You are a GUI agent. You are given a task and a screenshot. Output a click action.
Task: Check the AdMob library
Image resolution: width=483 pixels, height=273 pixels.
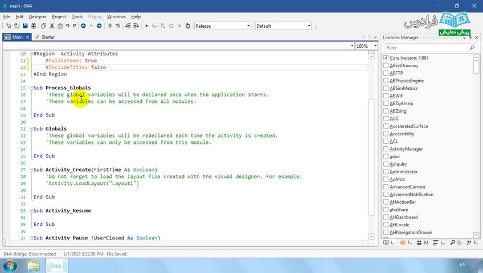[x=386, y=179]
